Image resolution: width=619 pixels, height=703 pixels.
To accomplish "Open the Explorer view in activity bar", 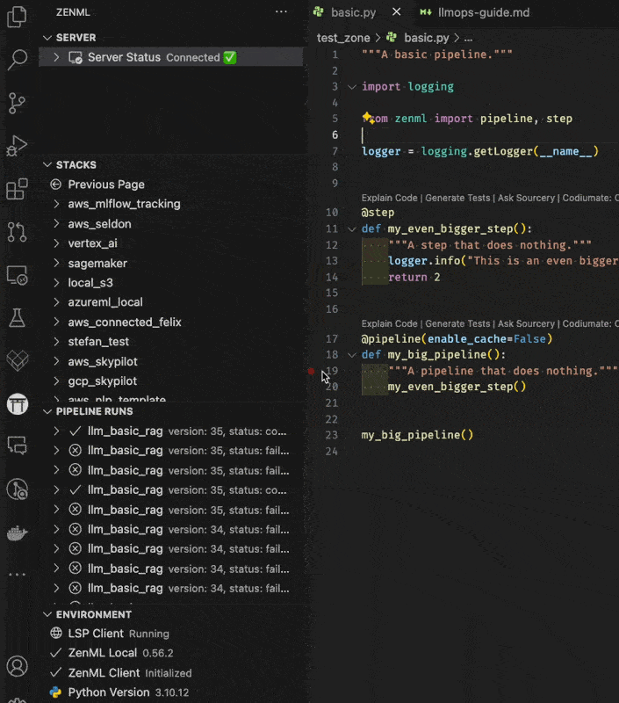I will [x=17, y=18].
